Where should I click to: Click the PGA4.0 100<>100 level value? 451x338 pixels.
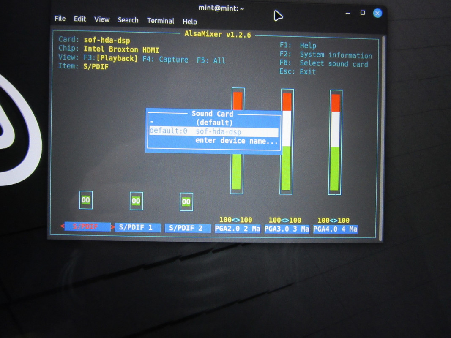pos(333,221)
